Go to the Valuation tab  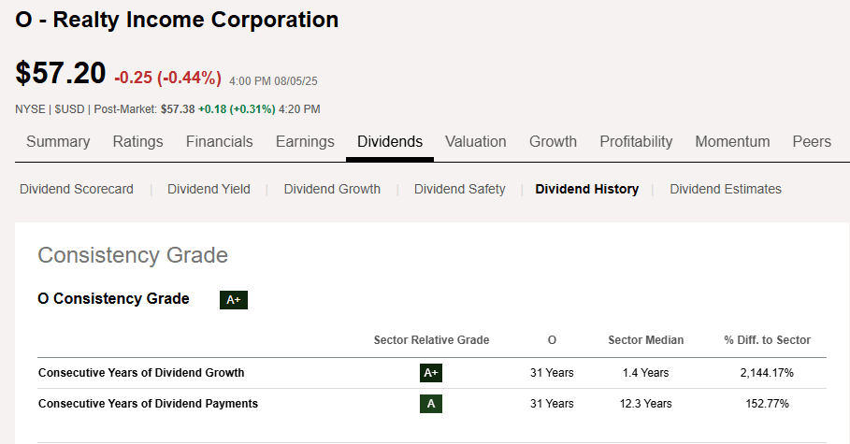pyautogui.click(x=475, y=142)
